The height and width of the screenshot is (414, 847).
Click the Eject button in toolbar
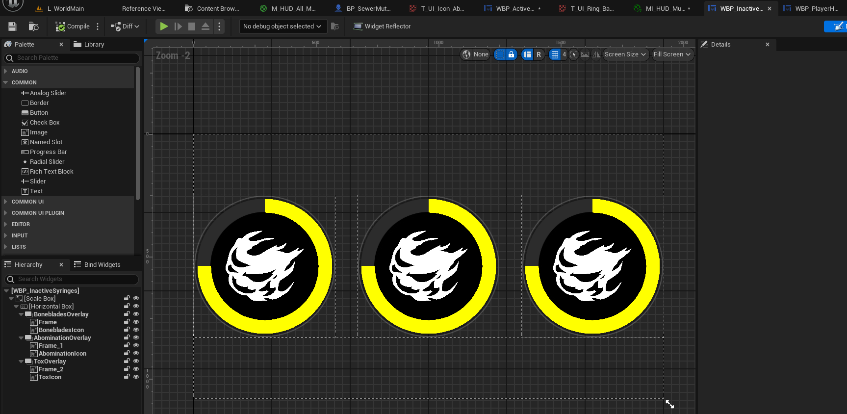point(205,26)
